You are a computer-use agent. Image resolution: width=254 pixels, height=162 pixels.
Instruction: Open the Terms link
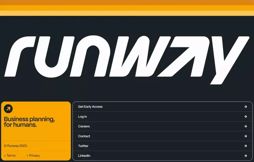pos(10,156)
